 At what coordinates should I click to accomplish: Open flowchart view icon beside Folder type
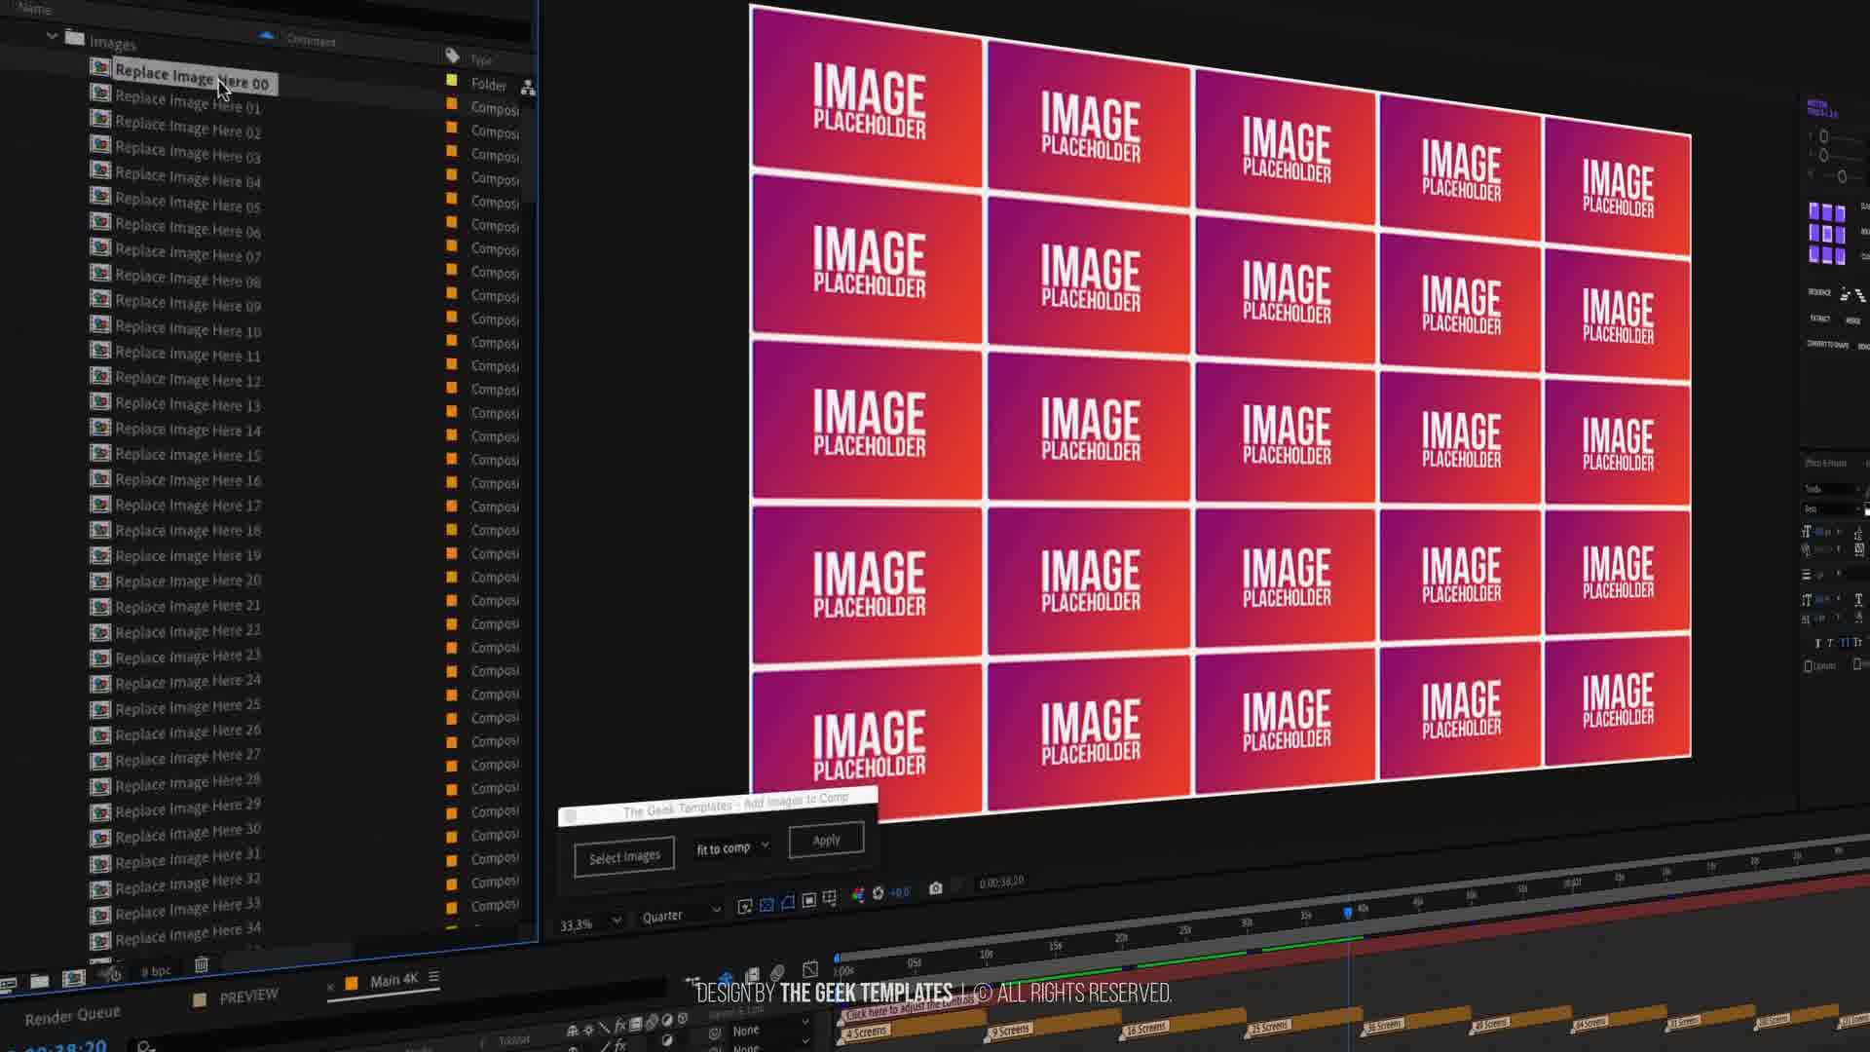(528, 88)
